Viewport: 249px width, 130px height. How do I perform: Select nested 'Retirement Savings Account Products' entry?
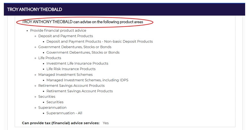(79, 91)
